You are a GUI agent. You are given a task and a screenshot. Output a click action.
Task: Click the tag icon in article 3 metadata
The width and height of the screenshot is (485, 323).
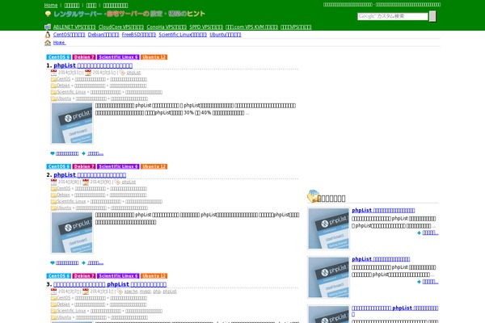pyautogui.click(x=120, y=292)
